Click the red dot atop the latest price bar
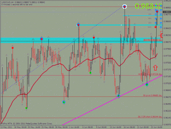 [157, 11]
